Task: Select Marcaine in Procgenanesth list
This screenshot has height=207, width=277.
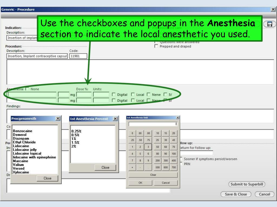Action: 21,161
